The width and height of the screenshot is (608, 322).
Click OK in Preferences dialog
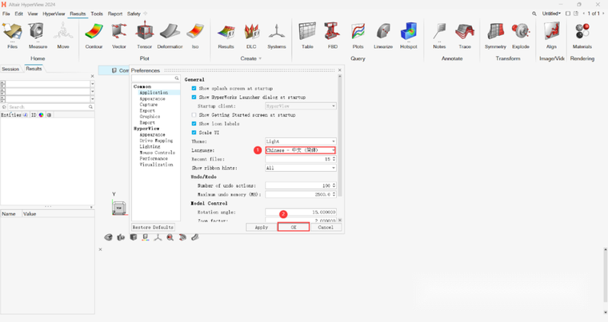(294, 228)
